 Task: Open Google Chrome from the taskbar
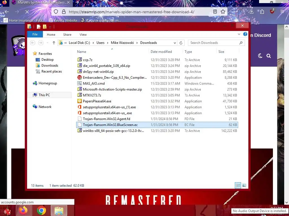coord(41,210)
